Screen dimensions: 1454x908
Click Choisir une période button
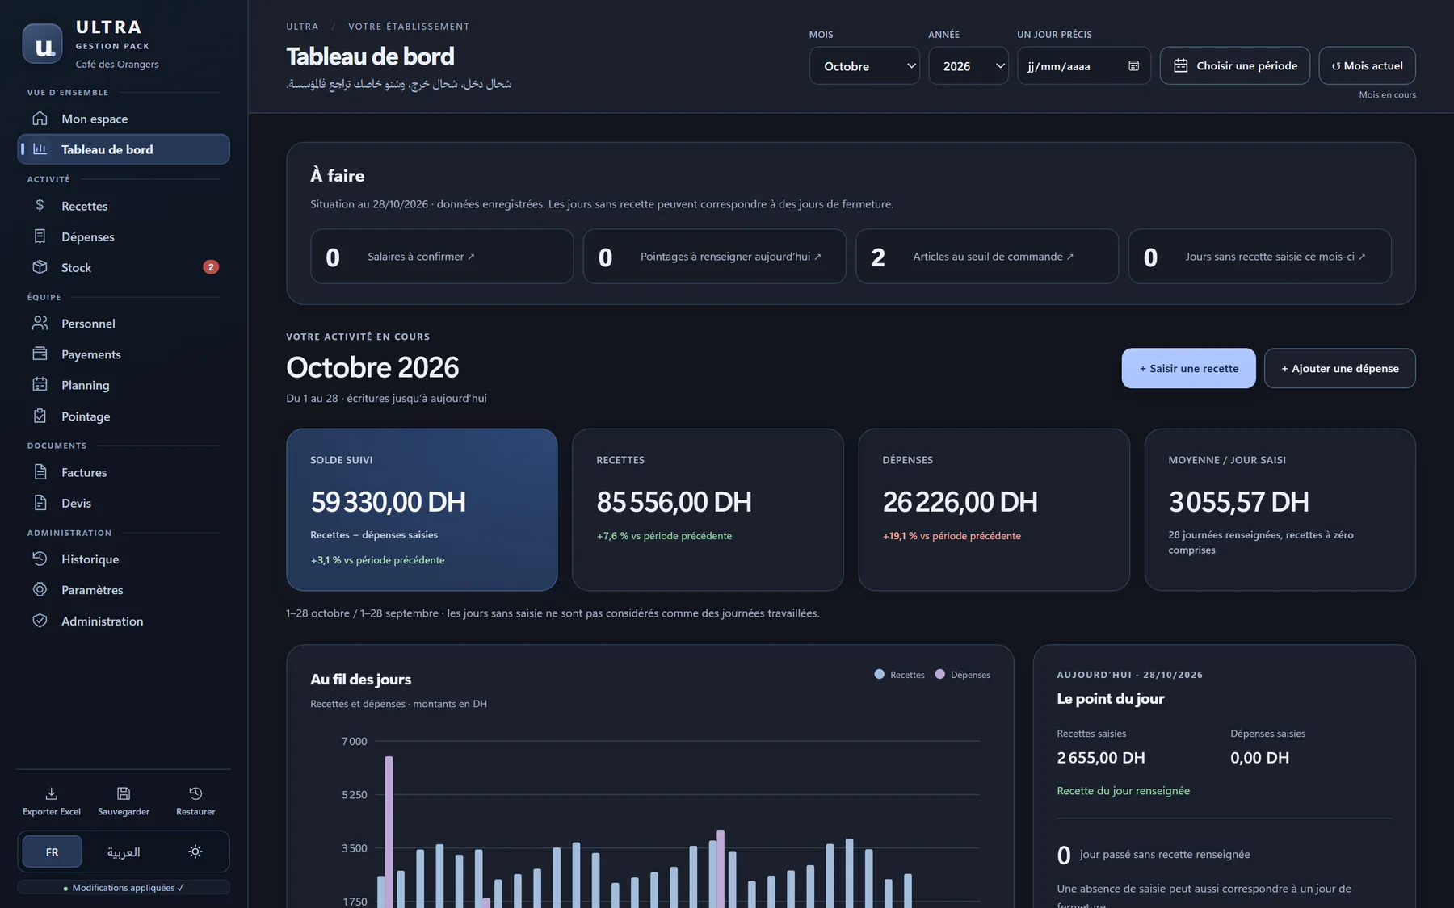(x=1235, y=66)
